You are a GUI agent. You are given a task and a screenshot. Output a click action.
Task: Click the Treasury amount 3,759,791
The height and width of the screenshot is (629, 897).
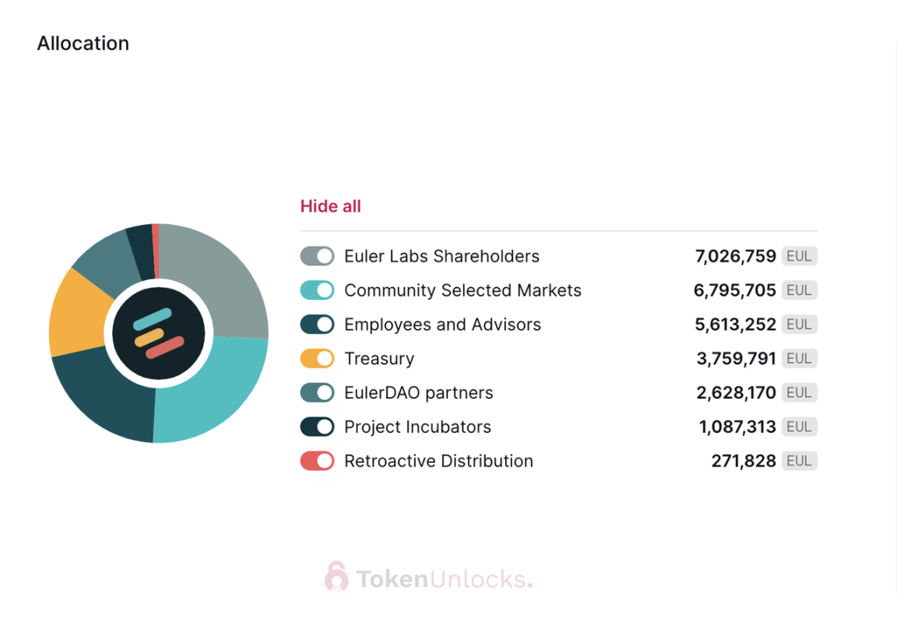[x=736, y=359]
